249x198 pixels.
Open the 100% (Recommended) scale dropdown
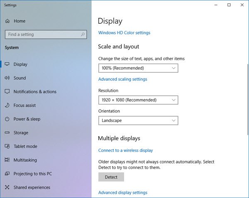(x=138, y=68)
